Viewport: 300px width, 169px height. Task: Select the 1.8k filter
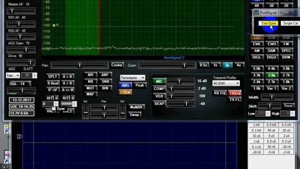[286, 82]
